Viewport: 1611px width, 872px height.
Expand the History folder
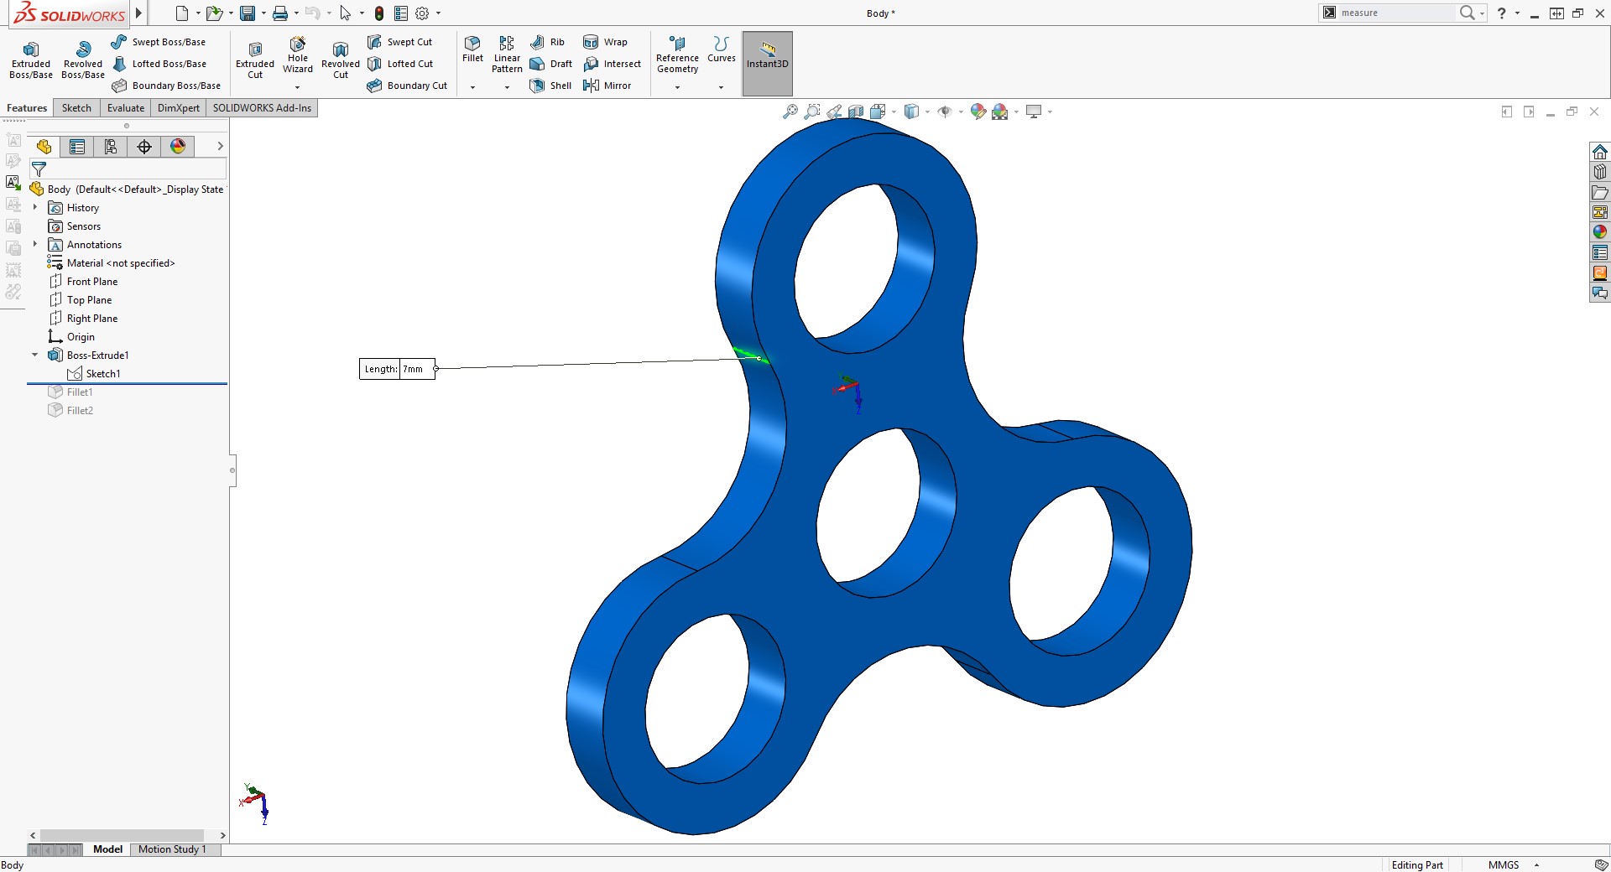pos(34,207)
